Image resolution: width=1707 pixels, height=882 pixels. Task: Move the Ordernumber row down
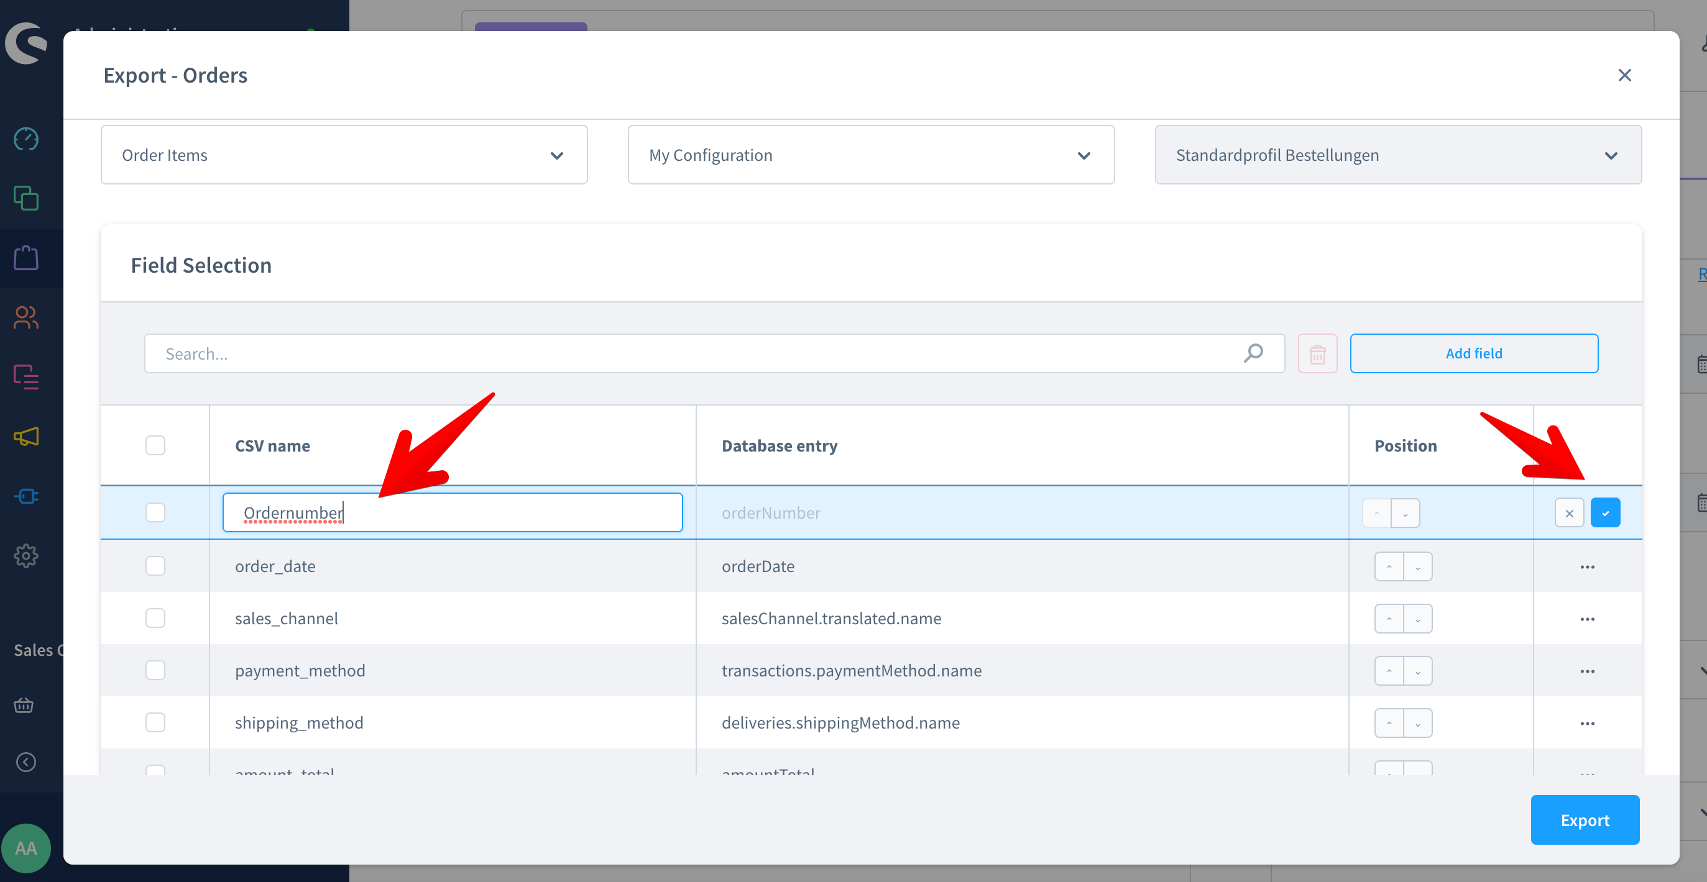[x=1405, y=513]
